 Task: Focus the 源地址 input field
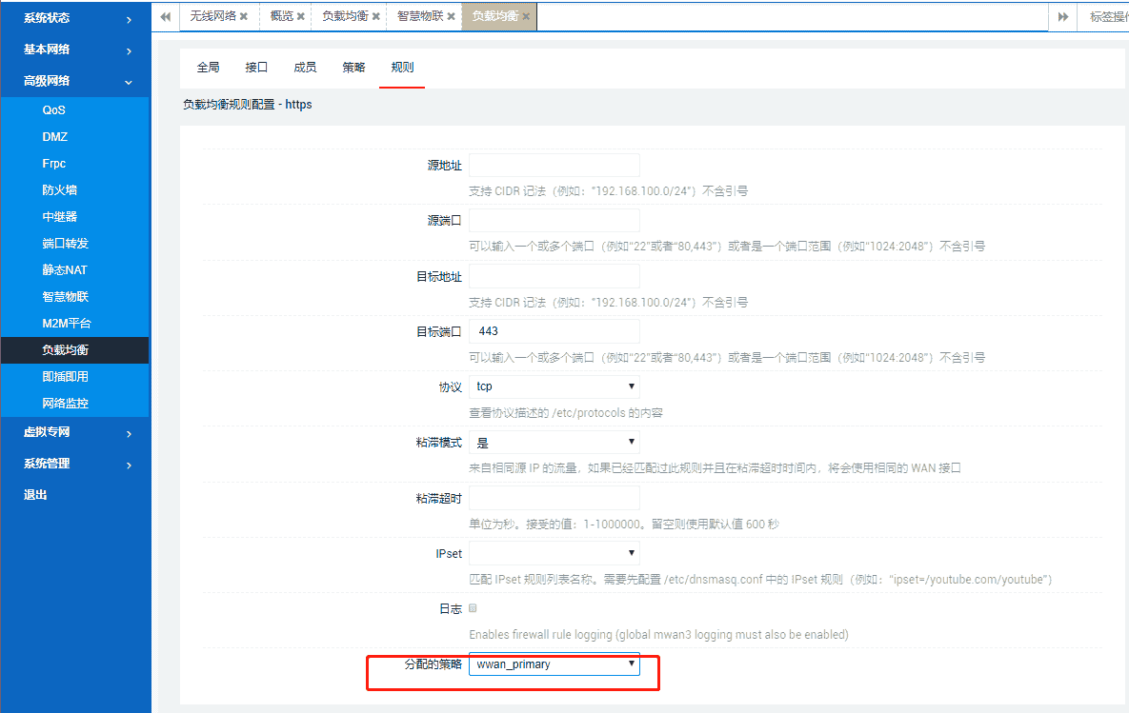554,166
